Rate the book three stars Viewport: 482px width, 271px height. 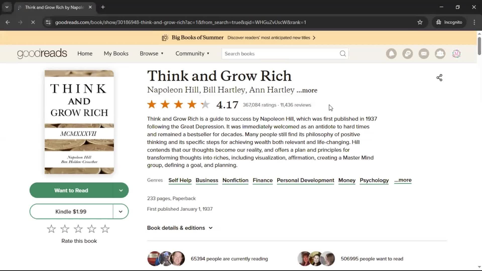point(78,229)
